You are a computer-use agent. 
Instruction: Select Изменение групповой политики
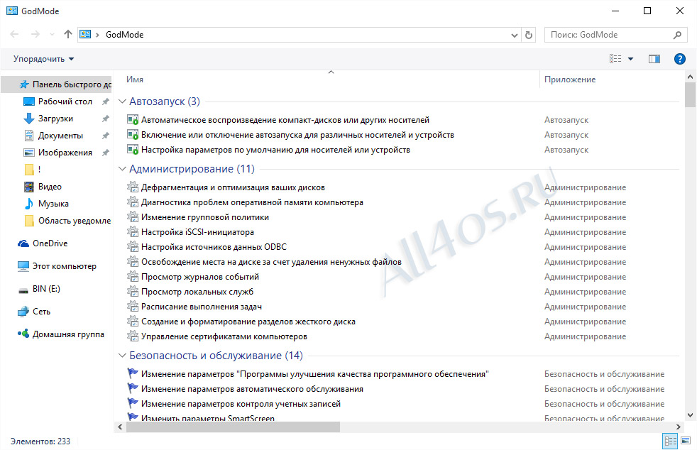pos(205,217)
